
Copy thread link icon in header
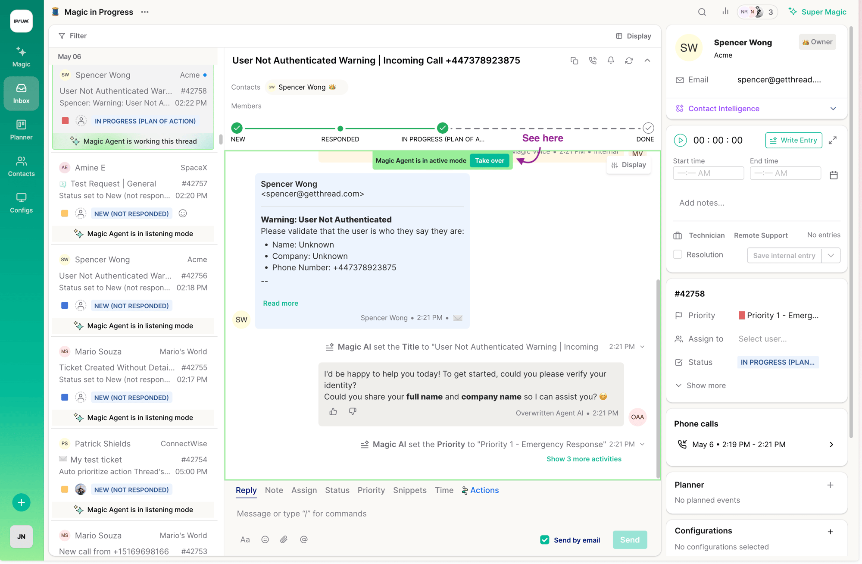574,61
